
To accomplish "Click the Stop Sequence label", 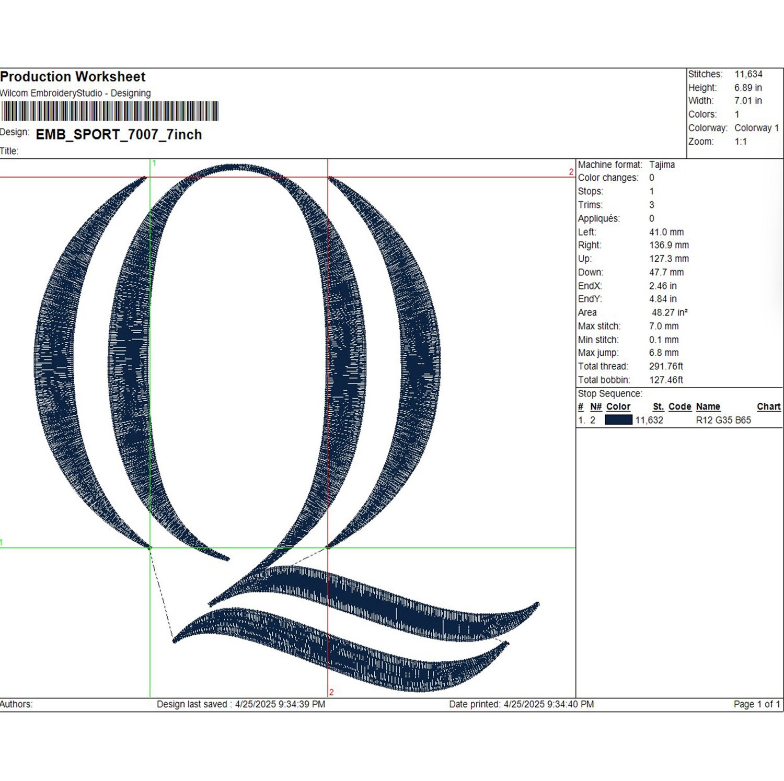I will pos(610,393).
